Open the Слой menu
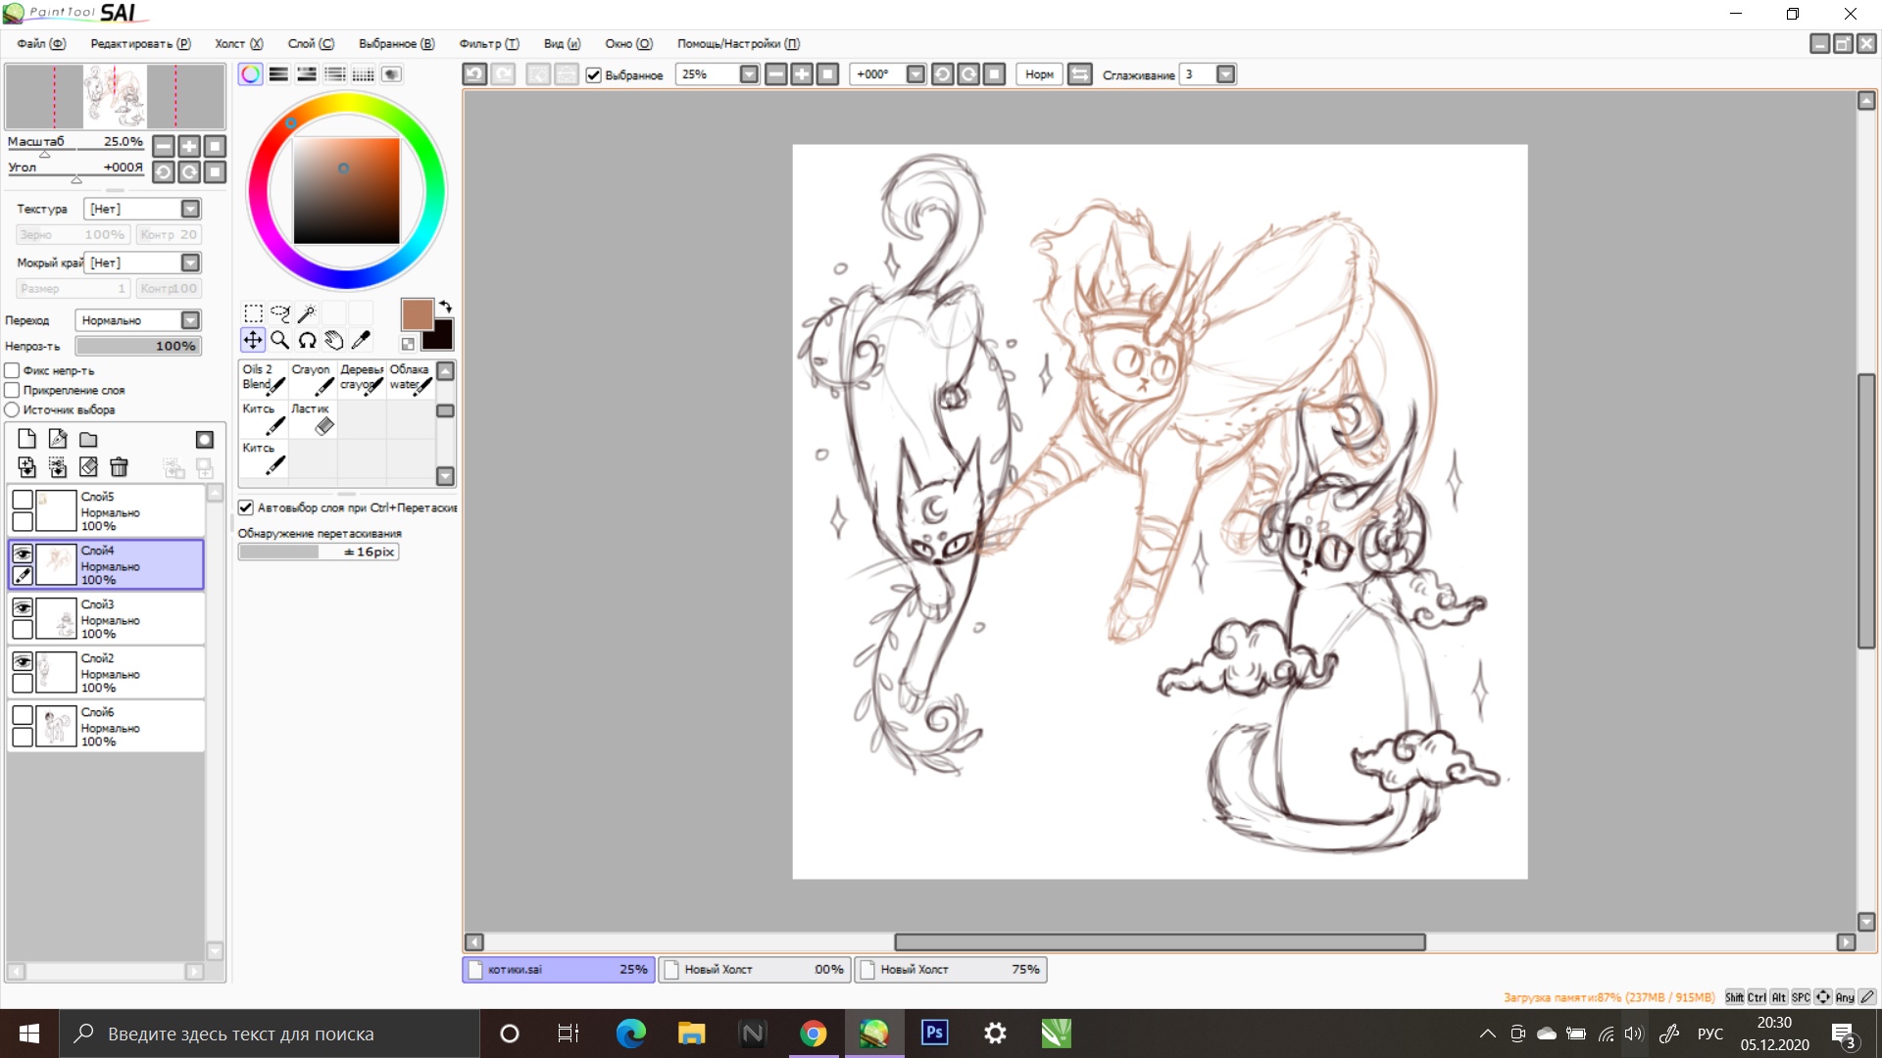This screenshot has height=1058, width=1882. [x=311, y=43]
